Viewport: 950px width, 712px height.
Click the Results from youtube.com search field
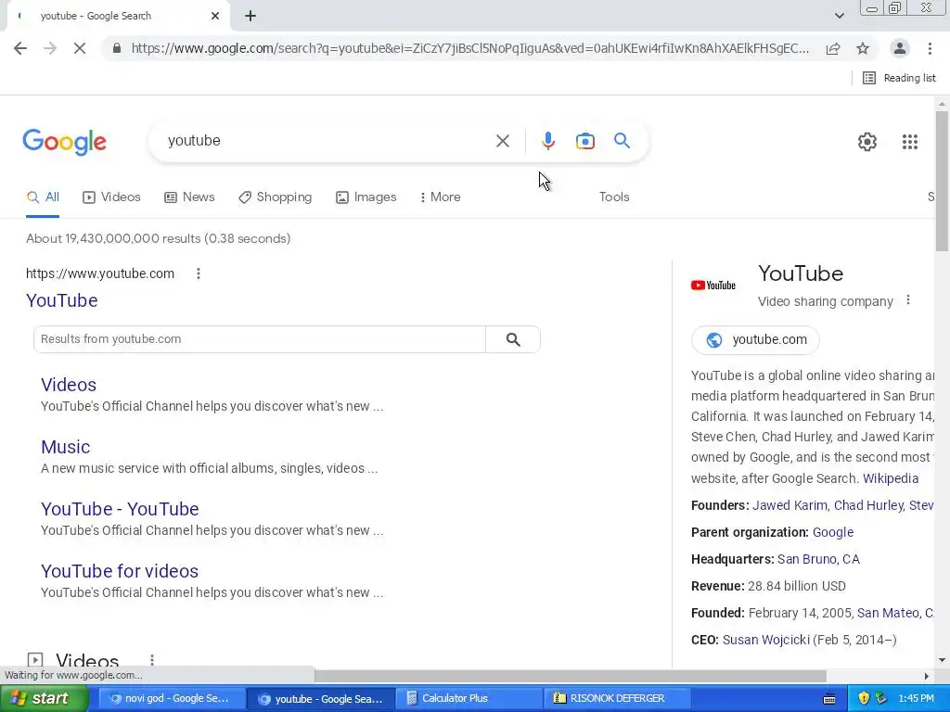[260, 339]
